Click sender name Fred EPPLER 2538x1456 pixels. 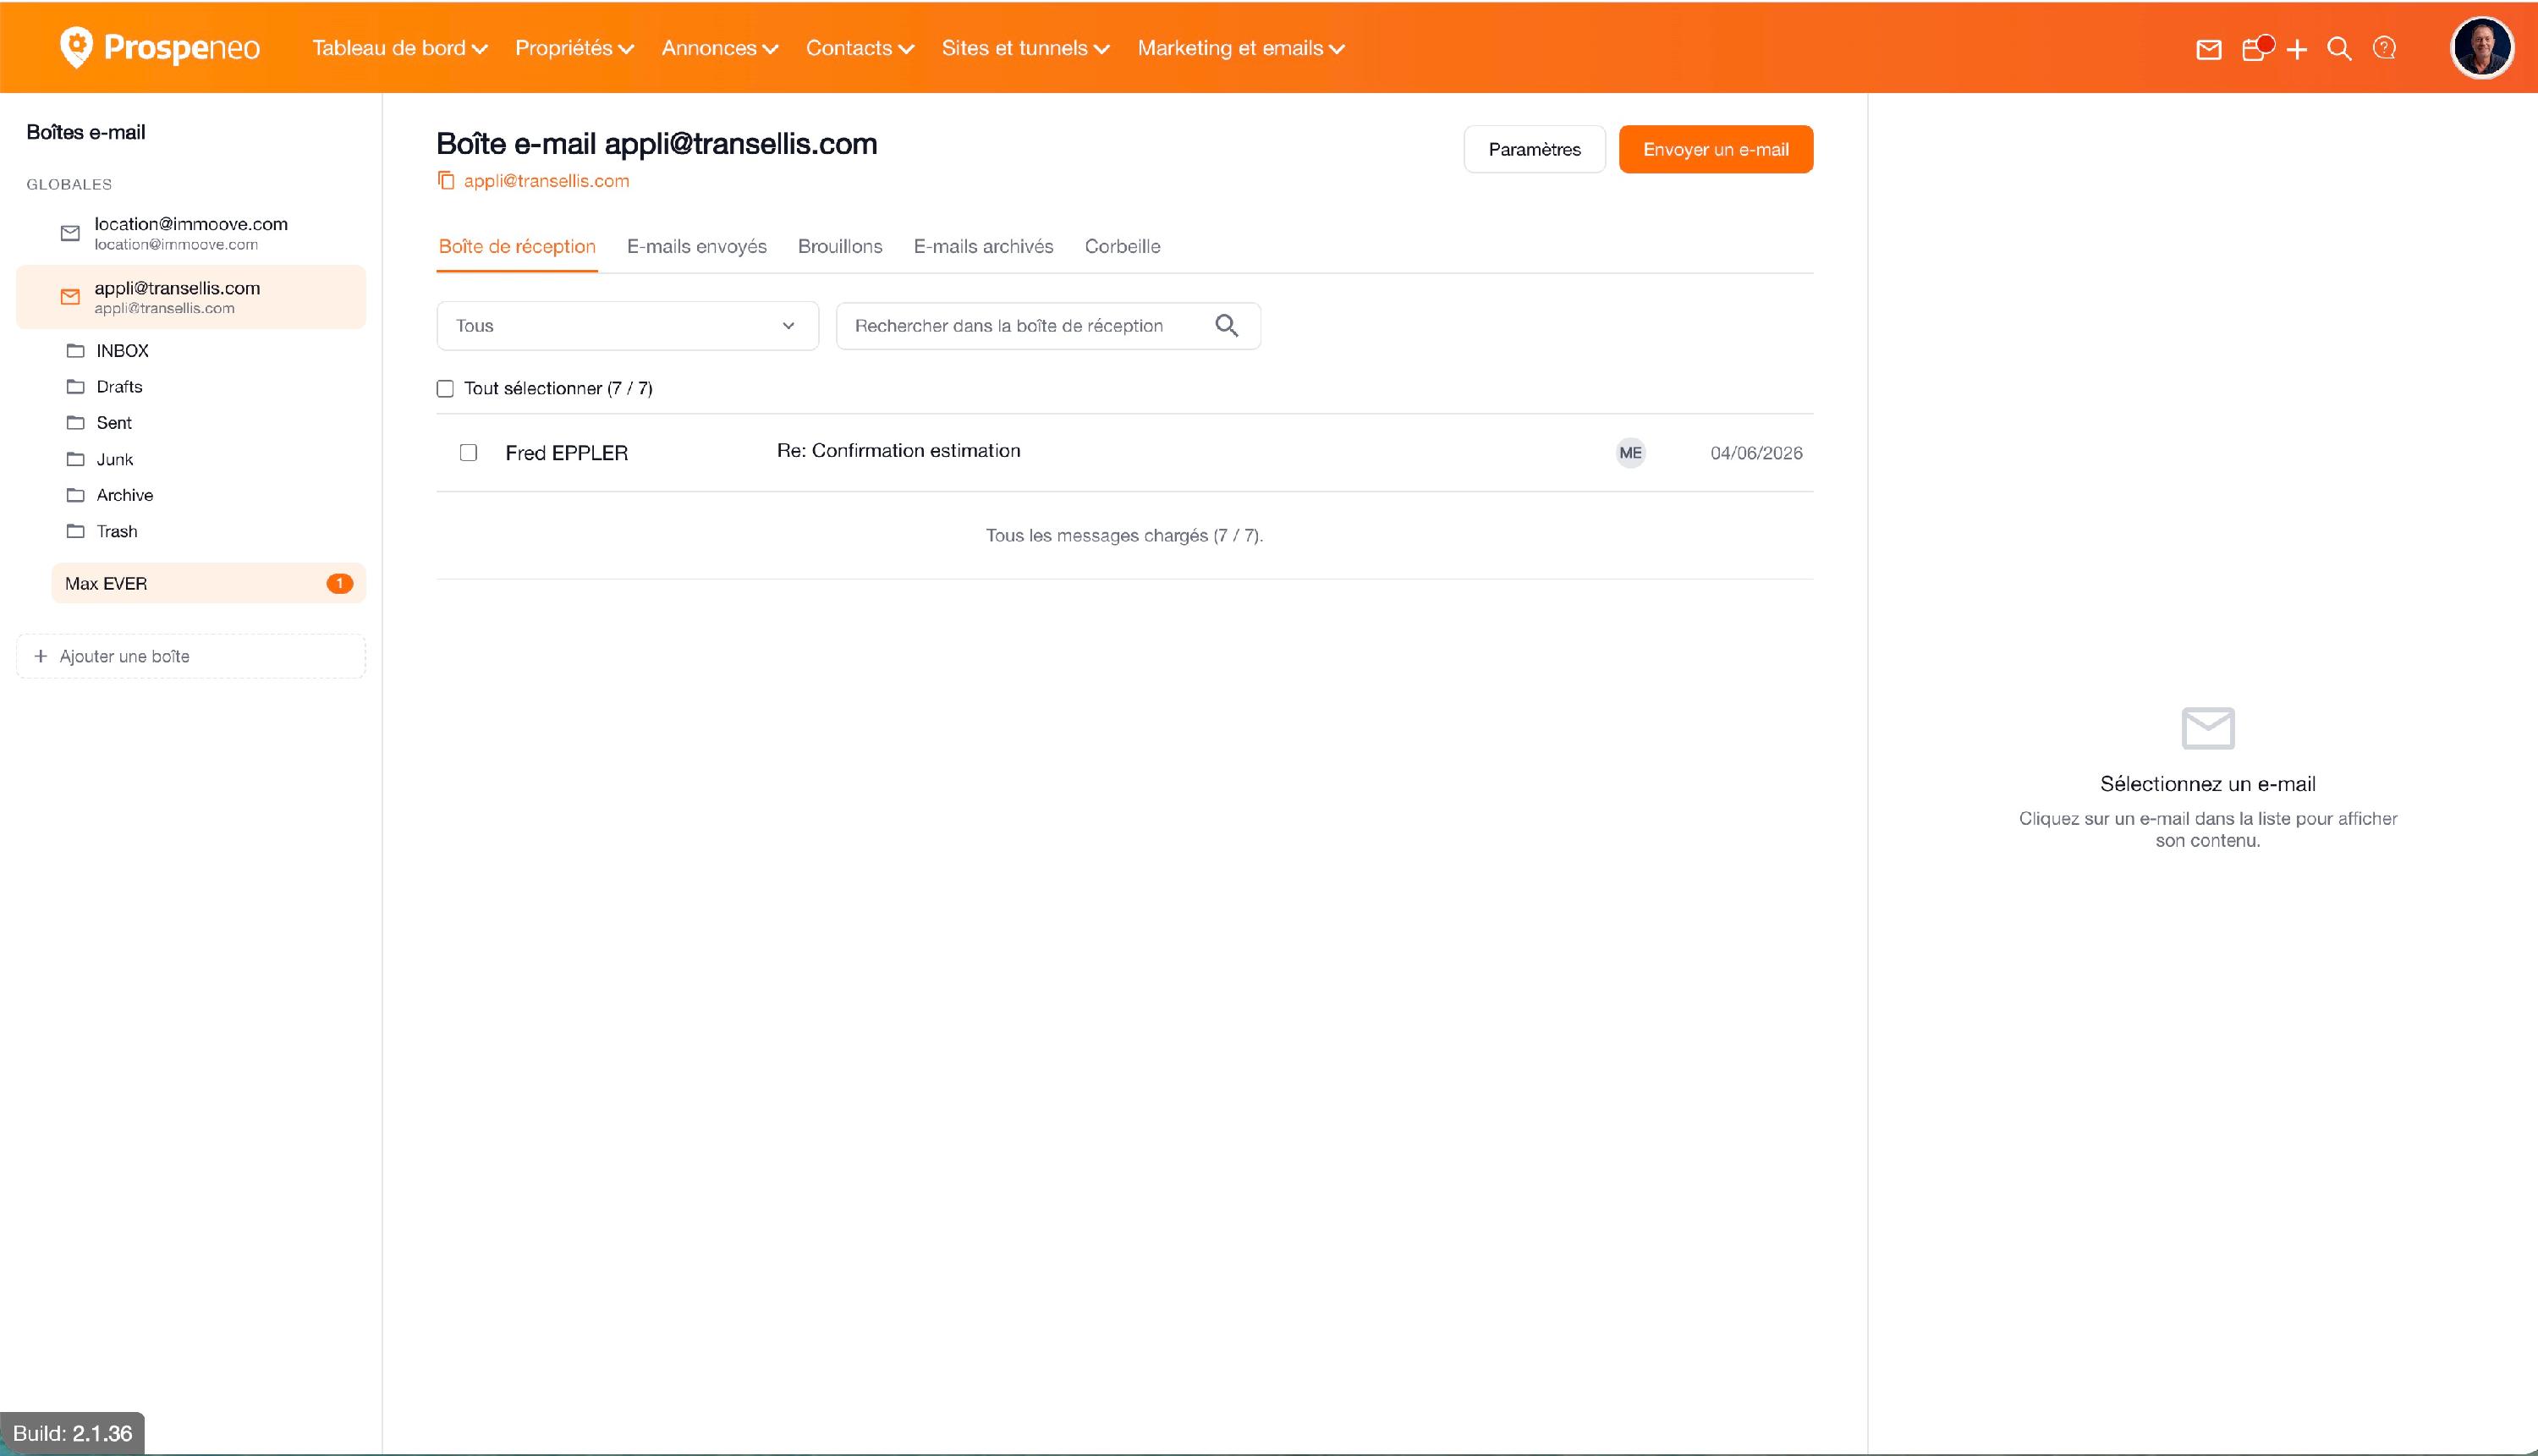(567, 453)
